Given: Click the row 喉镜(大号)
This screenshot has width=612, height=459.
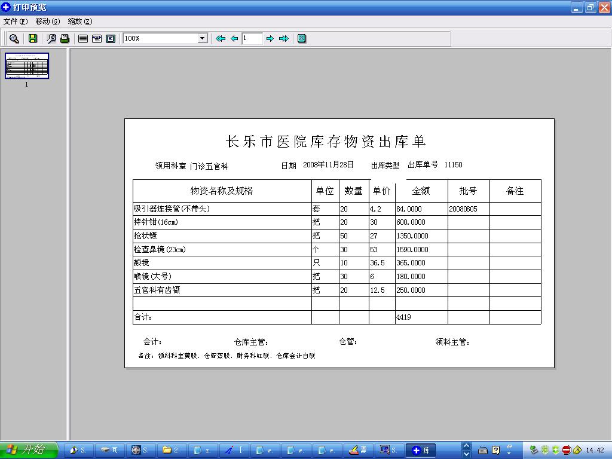Looking at the screenshot, I should click(x=337, y=276).
